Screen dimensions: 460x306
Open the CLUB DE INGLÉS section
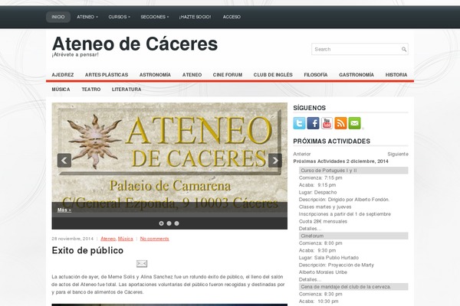click(x=273, y=75)
